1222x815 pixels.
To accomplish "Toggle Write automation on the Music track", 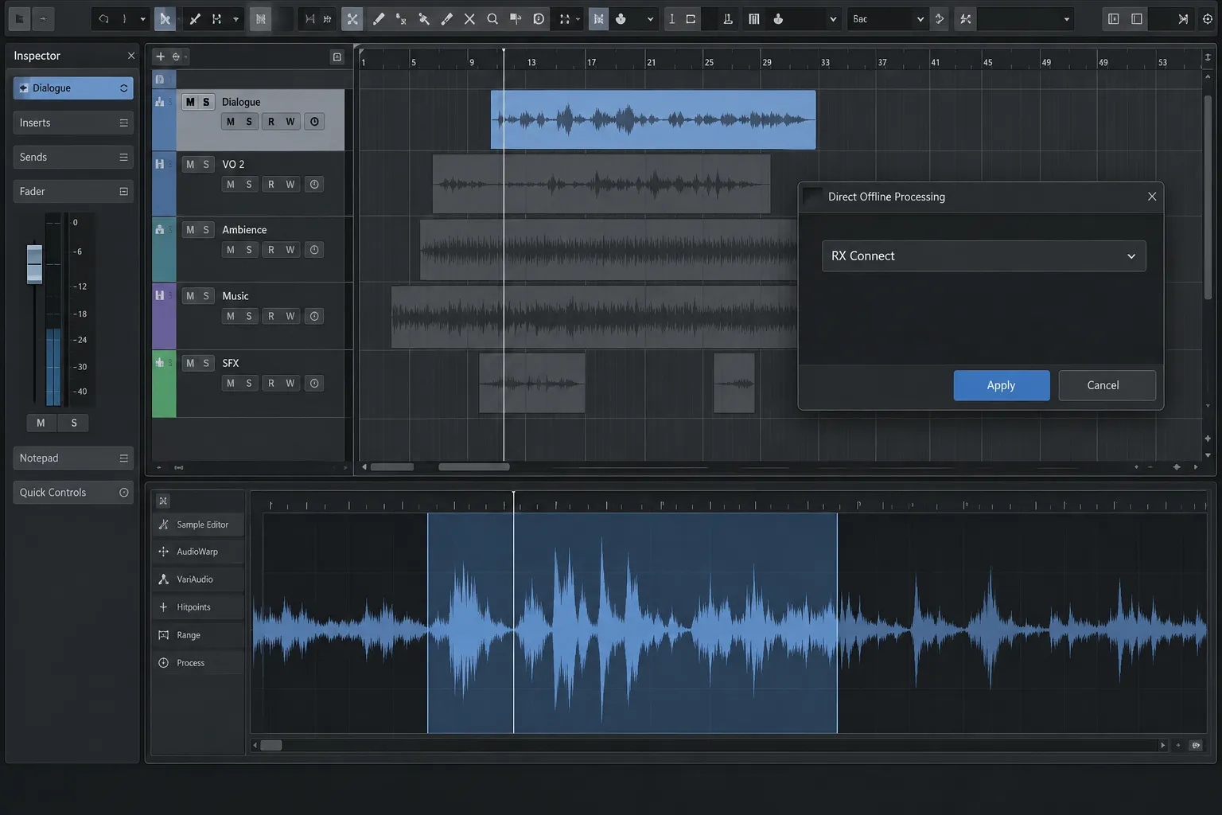I will click(290, 317).
